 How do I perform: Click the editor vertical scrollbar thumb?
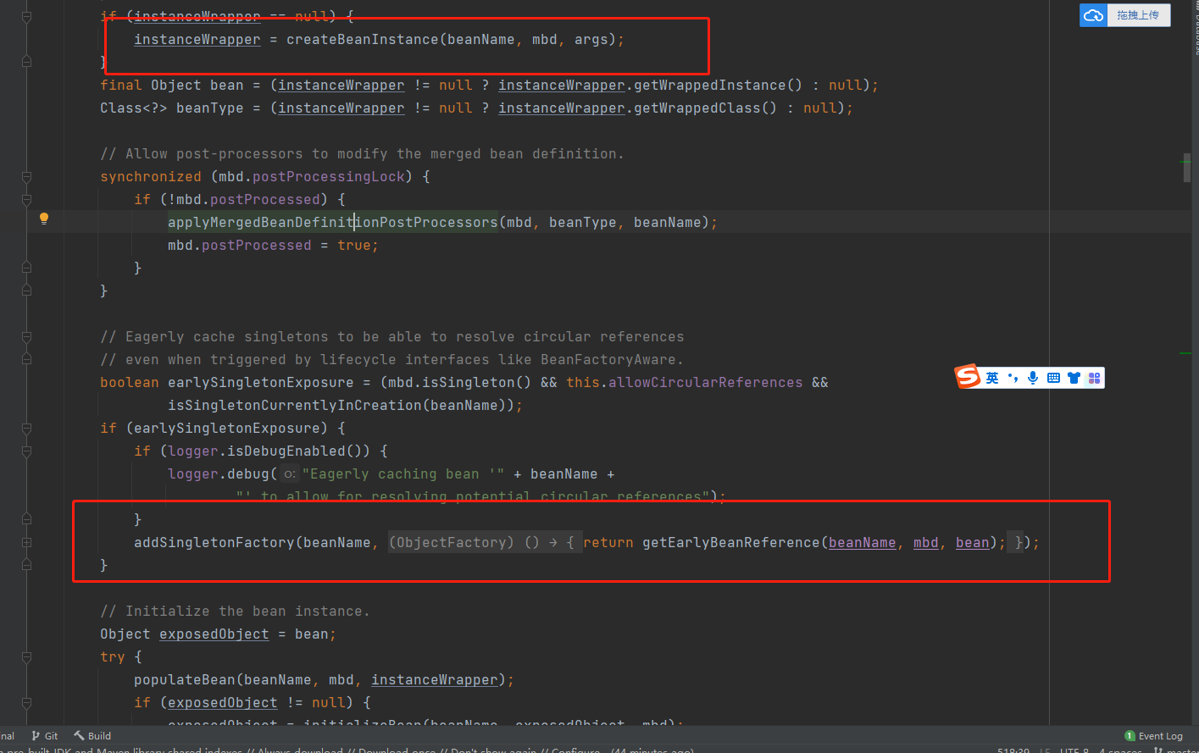(x=1187, y=169)
